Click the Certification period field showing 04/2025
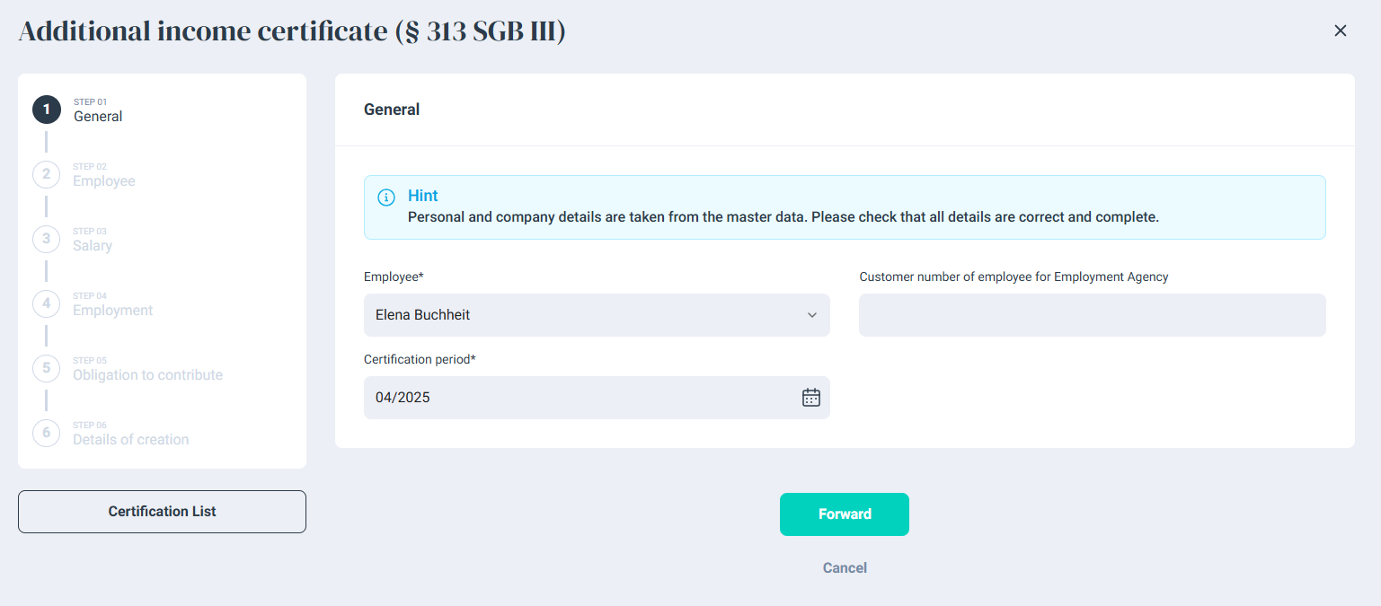The width and height of the screenshot is (1381, 606). 575,398
